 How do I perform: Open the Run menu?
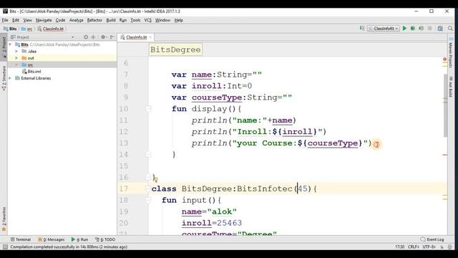pos(123,20)
